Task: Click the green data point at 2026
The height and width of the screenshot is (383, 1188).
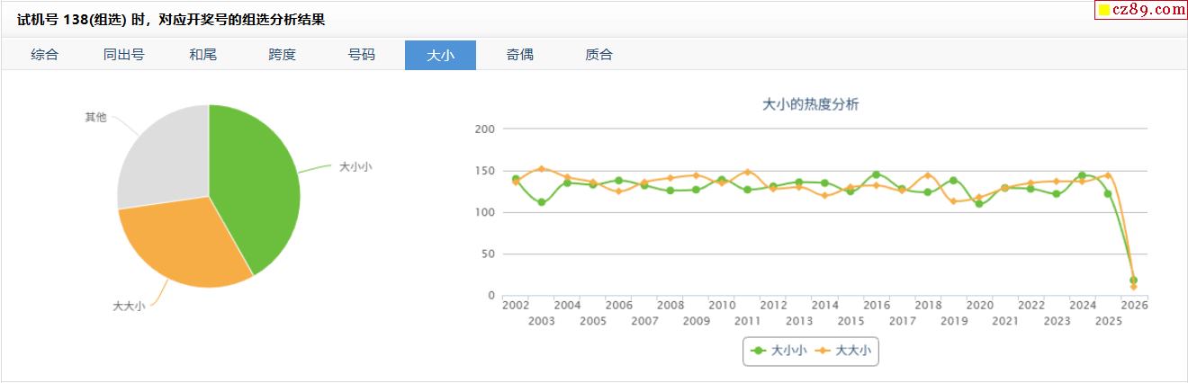Action: pos(1133,281)
